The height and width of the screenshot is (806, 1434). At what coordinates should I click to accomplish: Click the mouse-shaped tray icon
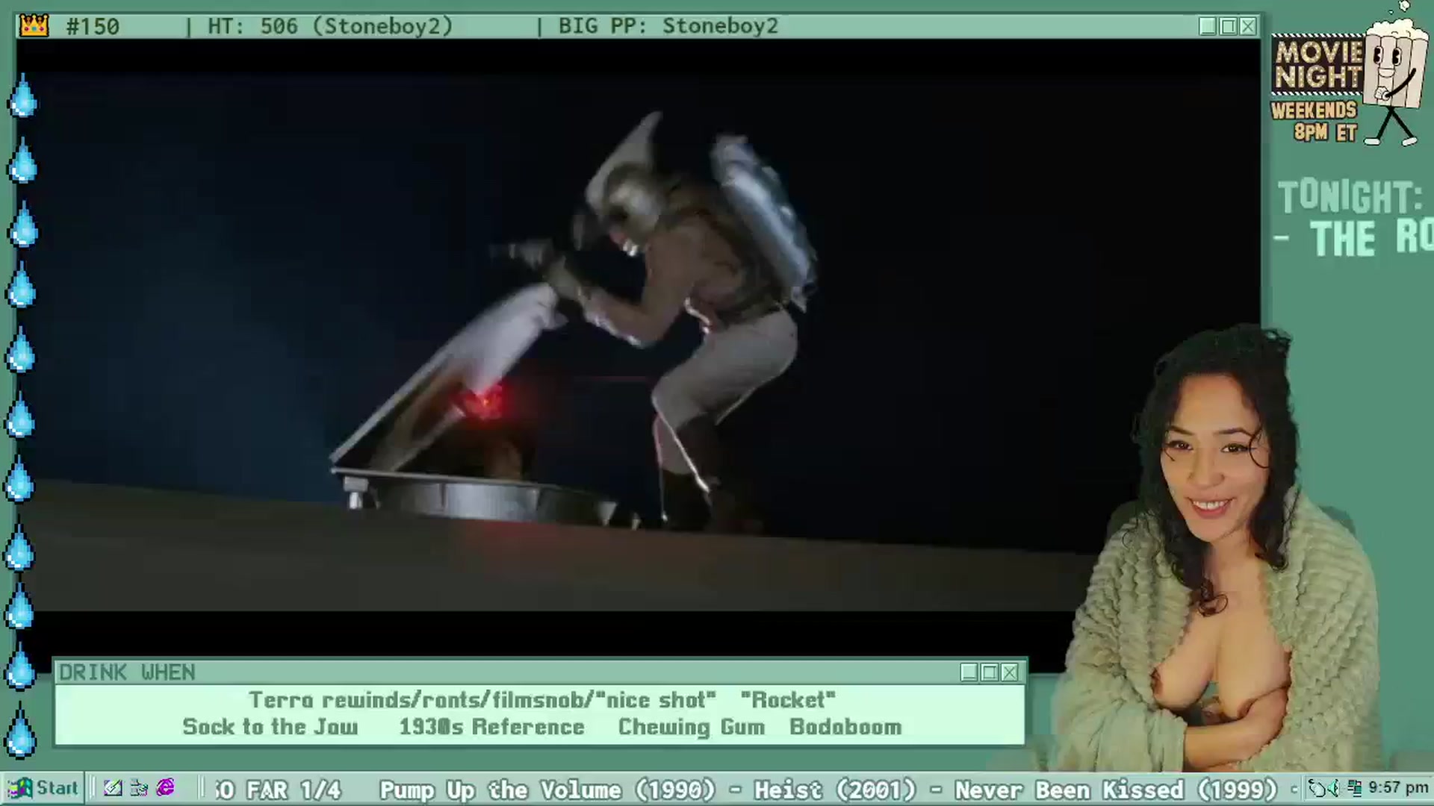click(x=1316, y=788)
